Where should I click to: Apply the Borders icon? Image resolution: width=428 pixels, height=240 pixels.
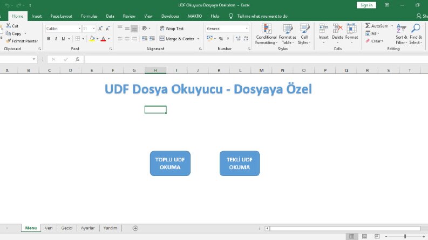[78, 39]
